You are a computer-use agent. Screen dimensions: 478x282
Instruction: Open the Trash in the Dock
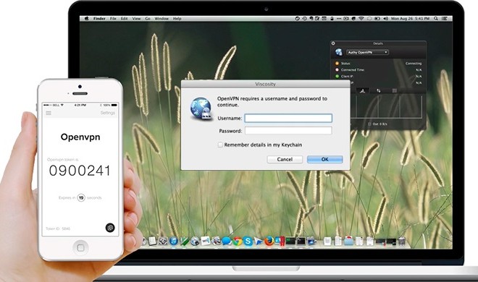click(x=402, y=242)
